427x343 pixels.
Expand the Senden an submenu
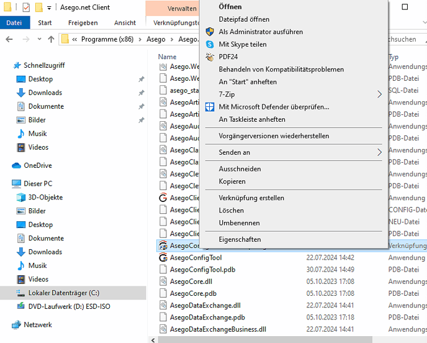coord(380,152)
